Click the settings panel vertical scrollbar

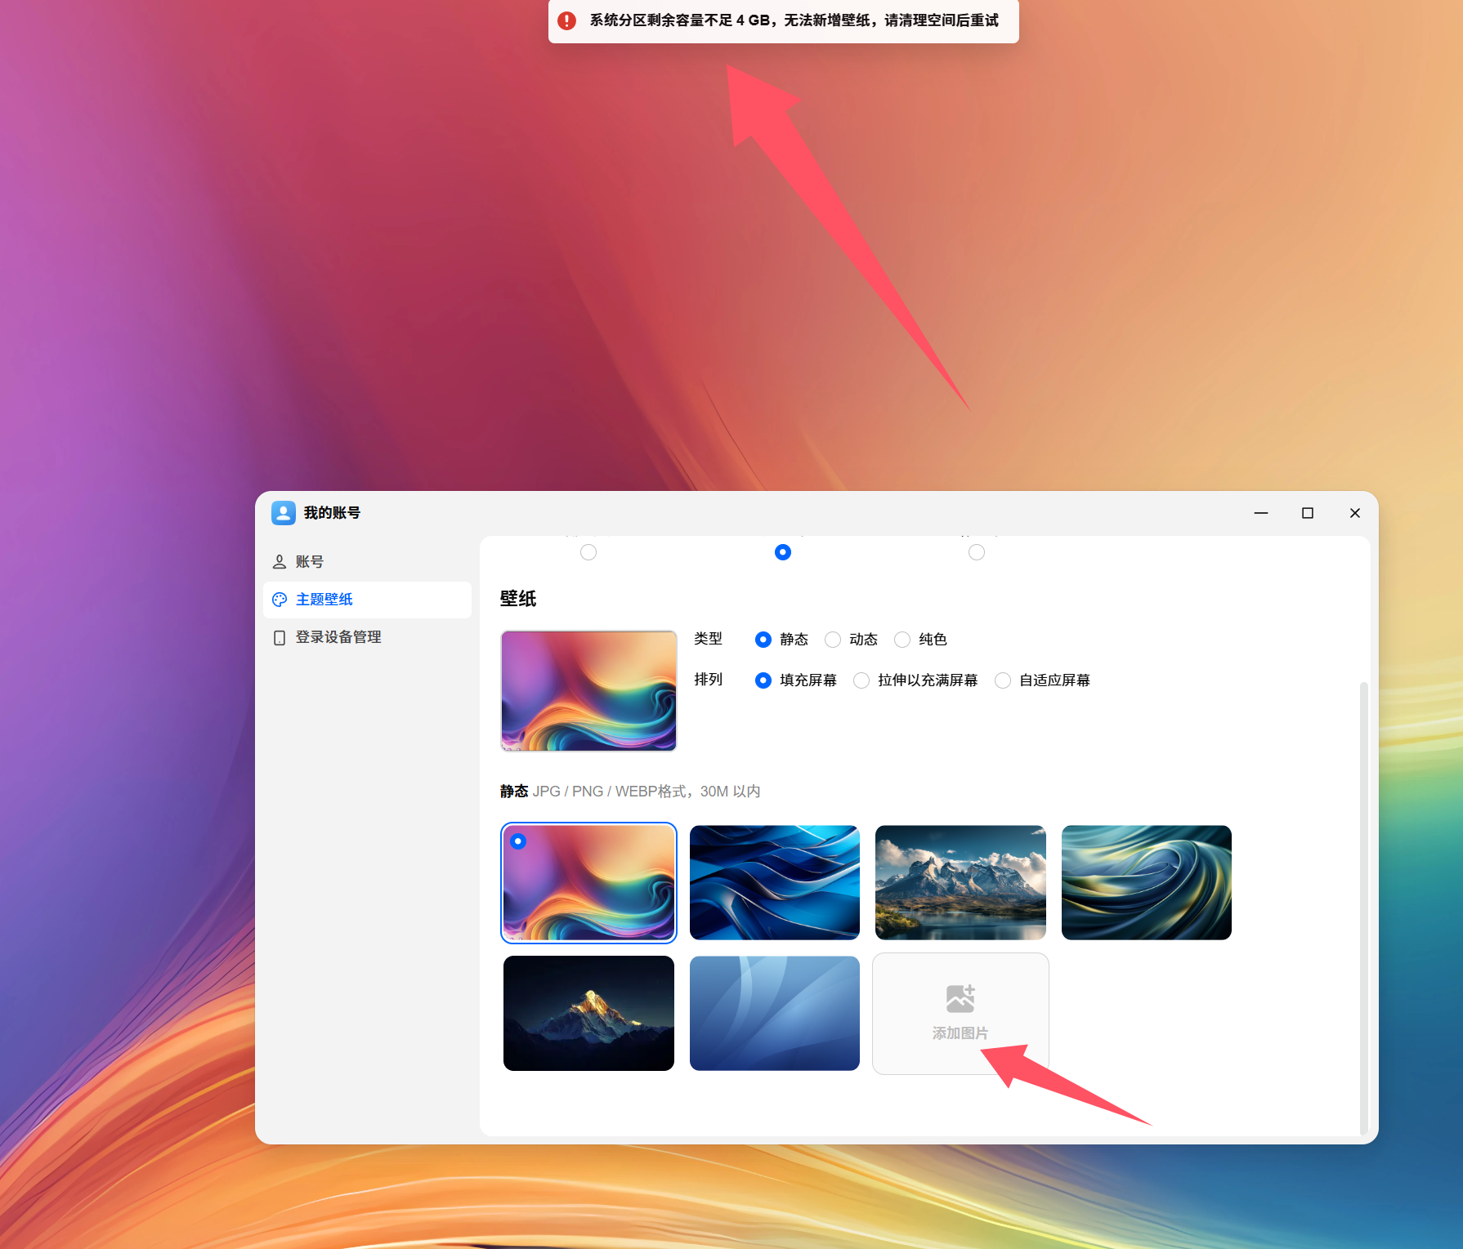(x=1363, y=907)
